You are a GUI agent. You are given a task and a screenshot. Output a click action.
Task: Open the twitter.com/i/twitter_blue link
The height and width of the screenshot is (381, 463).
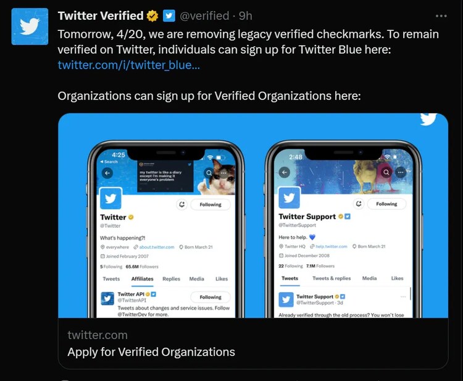(x=128, y=65)
